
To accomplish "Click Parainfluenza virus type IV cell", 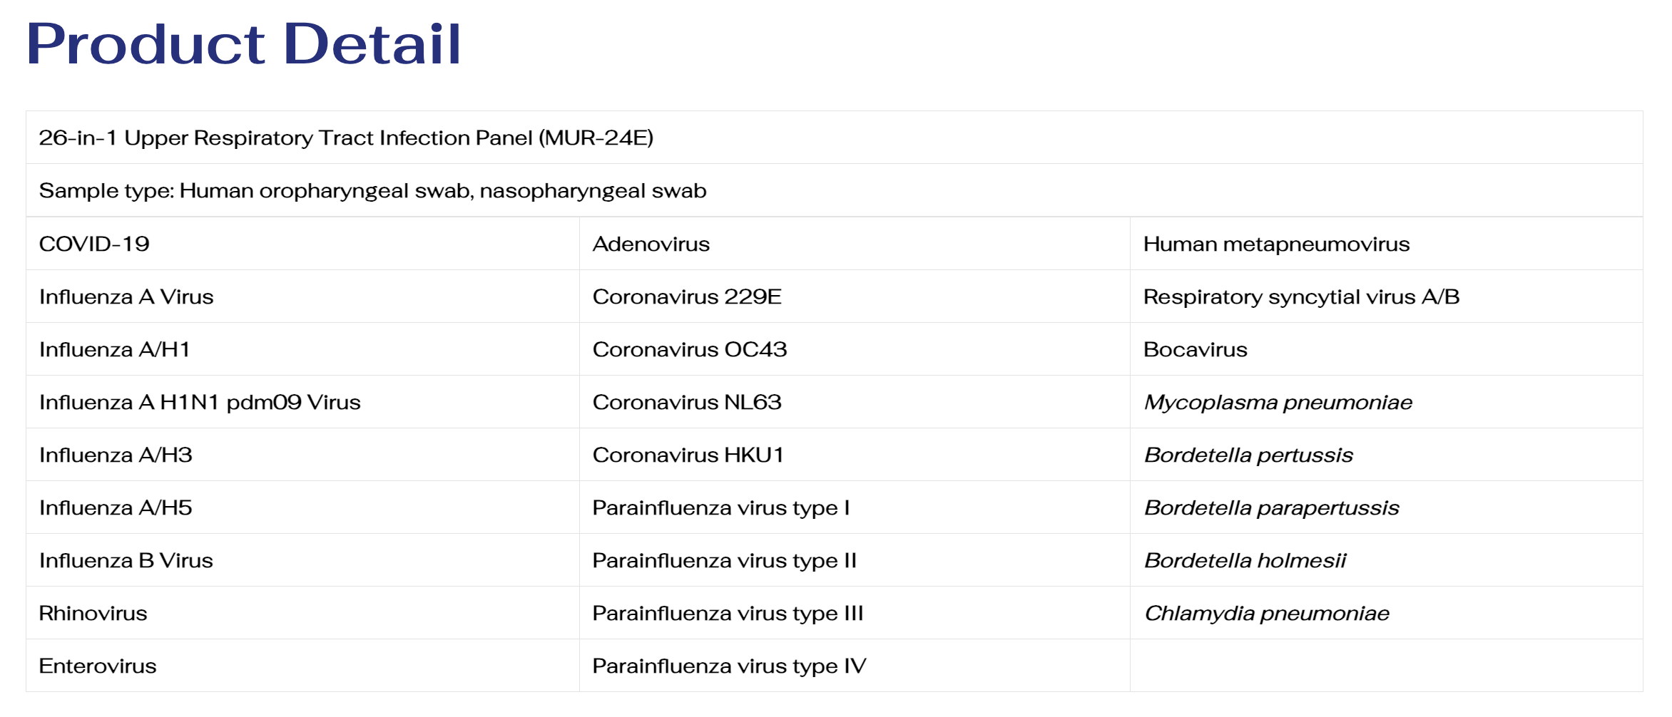I will tap(855, 666).
